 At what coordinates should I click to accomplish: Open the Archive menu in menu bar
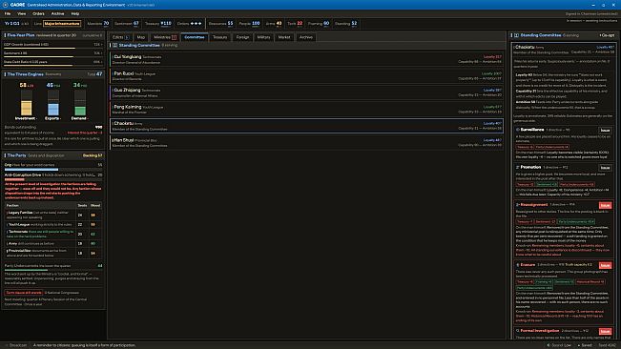click(57, 13)
